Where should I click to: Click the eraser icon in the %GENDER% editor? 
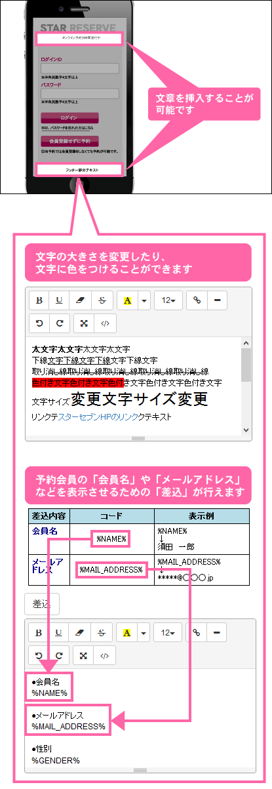[x=81, y=633]
